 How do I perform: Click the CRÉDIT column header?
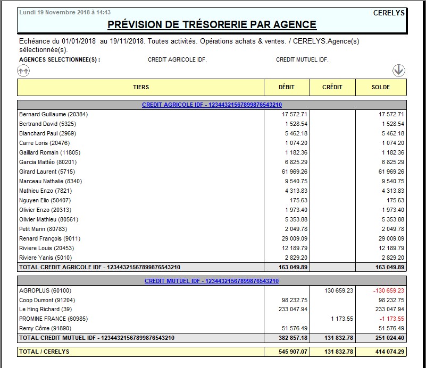[x=332, y=87]
